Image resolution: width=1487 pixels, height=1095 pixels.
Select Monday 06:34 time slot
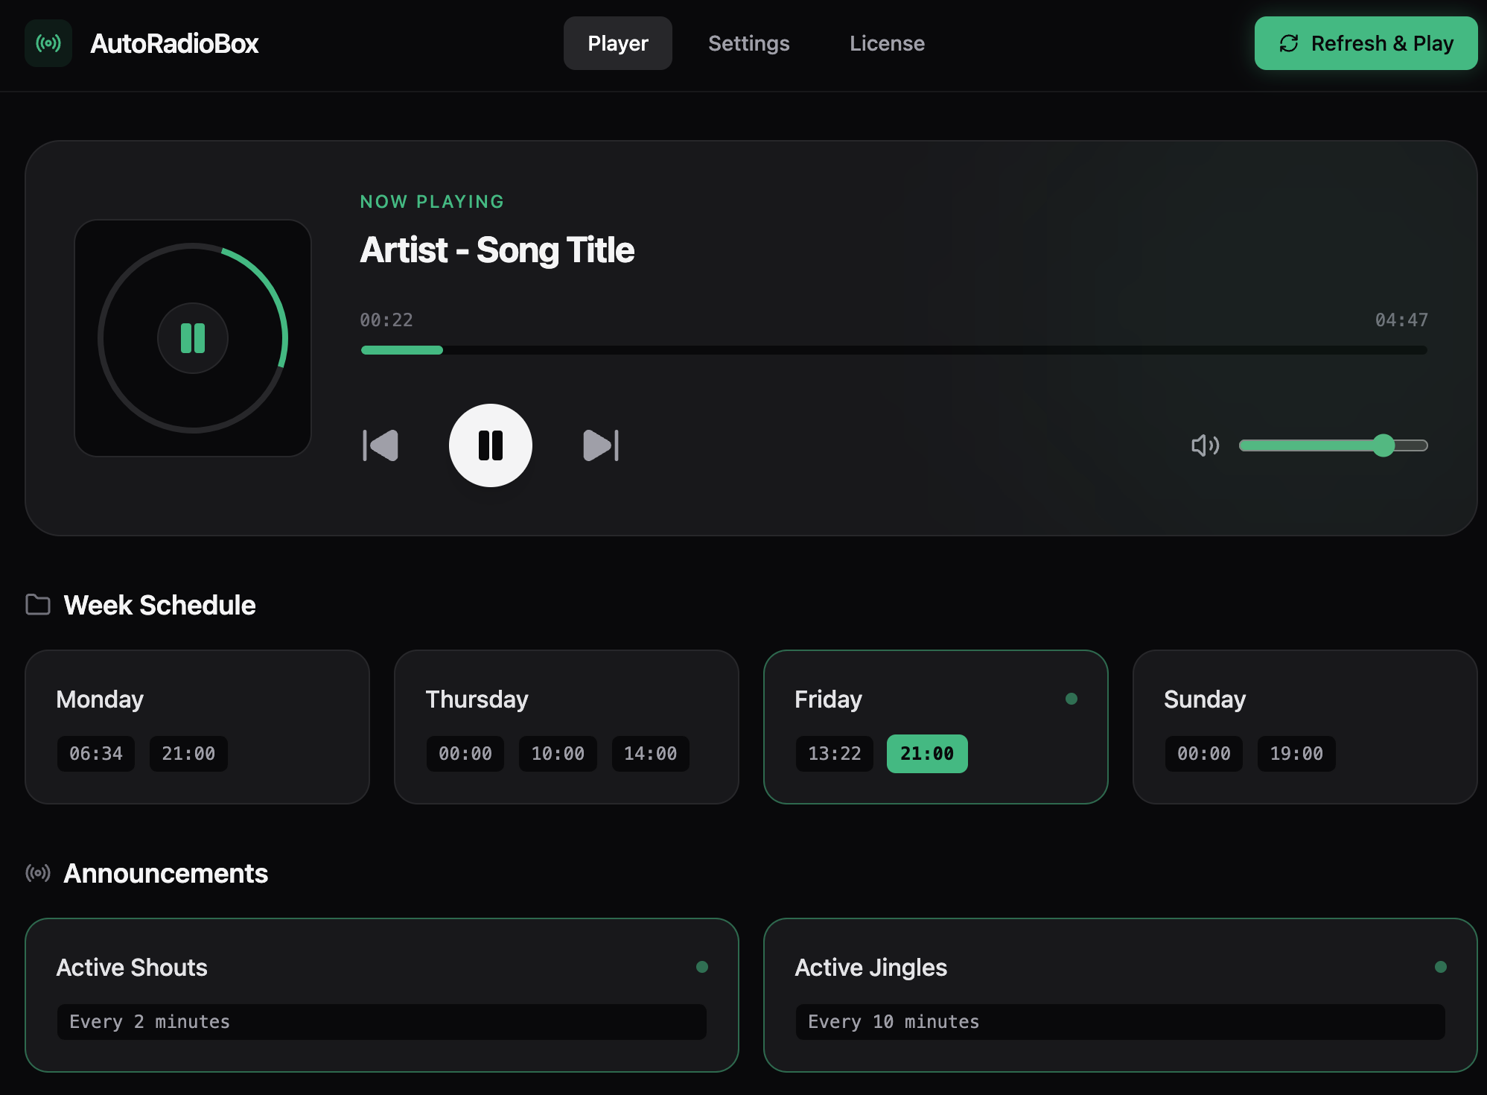pyautogui.click(x=96, y=754)
